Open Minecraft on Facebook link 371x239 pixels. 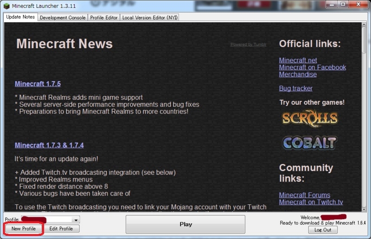[312, 67]
